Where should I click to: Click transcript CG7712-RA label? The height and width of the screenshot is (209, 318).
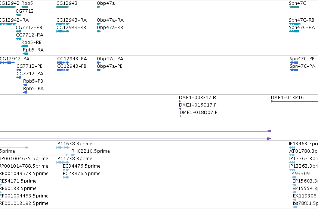click(30, 35)
